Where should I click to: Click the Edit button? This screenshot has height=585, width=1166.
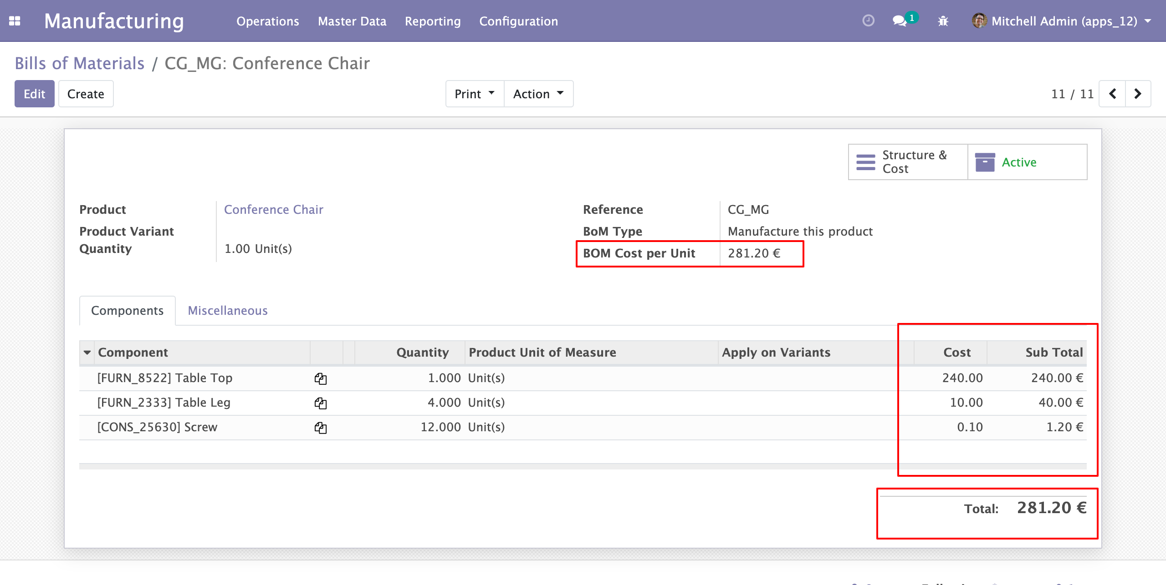point(35,94)
